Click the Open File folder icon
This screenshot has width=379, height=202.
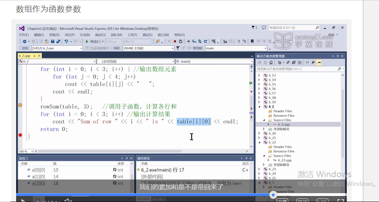click(47, 41)
